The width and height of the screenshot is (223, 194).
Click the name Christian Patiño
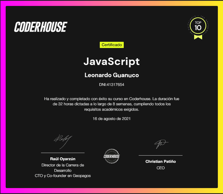(x=161, y=161)
